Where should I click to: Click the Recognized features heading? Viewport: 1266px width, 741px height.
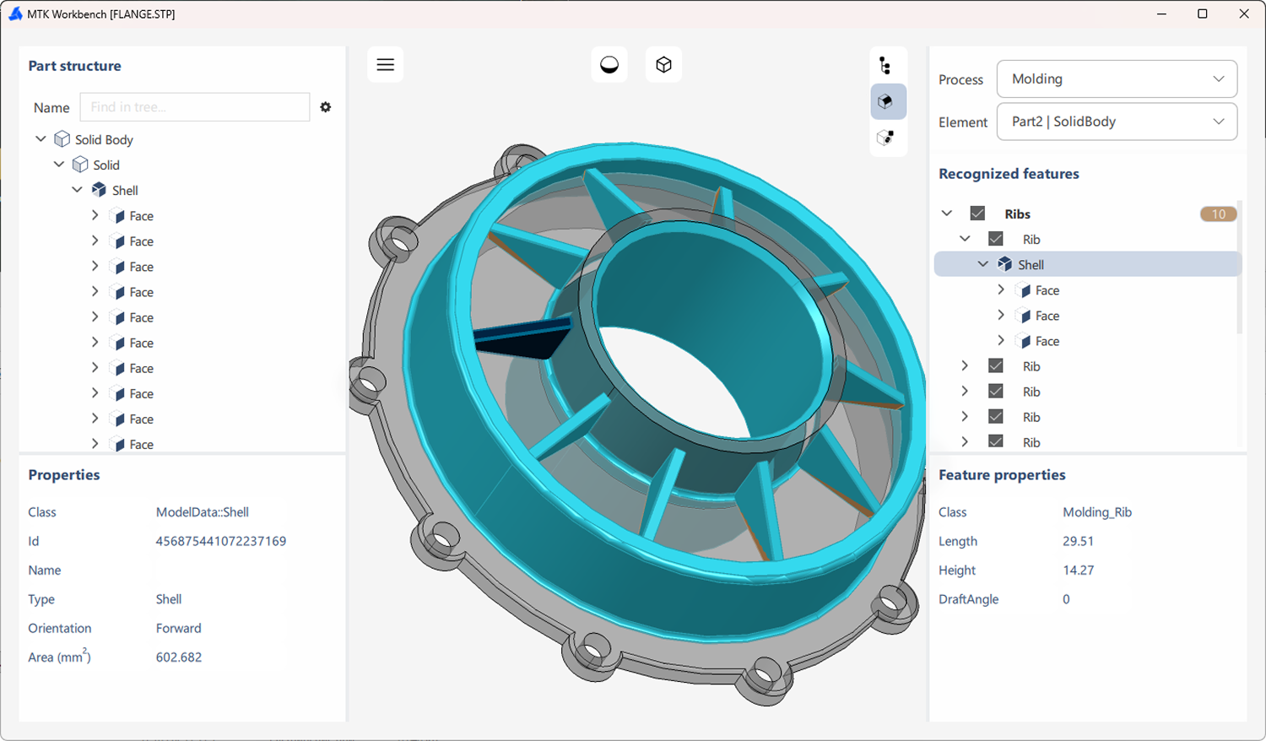(x=1009, y=173)
